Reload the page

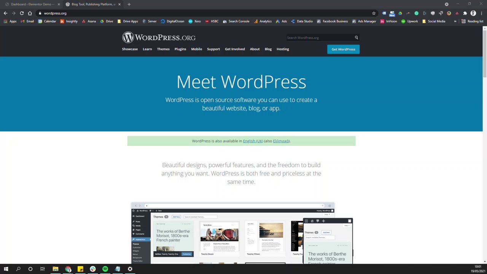coord(22,13)
